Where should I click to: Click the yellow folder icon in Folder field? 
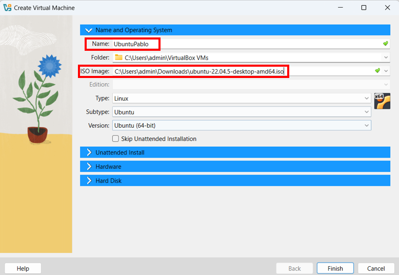[x=118, y=57]
